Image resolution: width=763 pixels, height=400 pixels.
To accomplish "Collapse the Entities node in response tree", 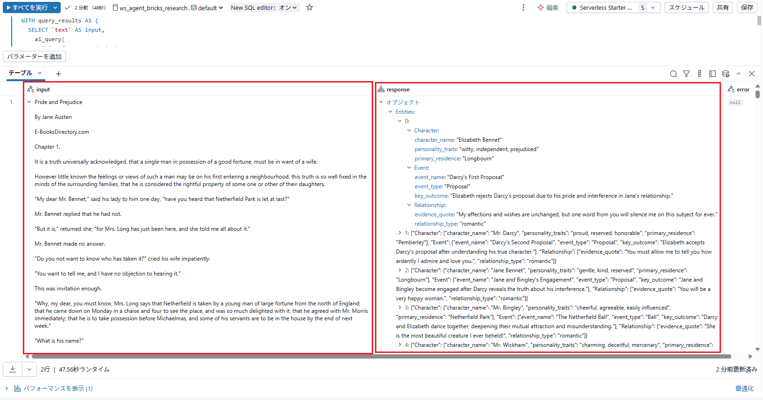I will [x=390, y=112].
